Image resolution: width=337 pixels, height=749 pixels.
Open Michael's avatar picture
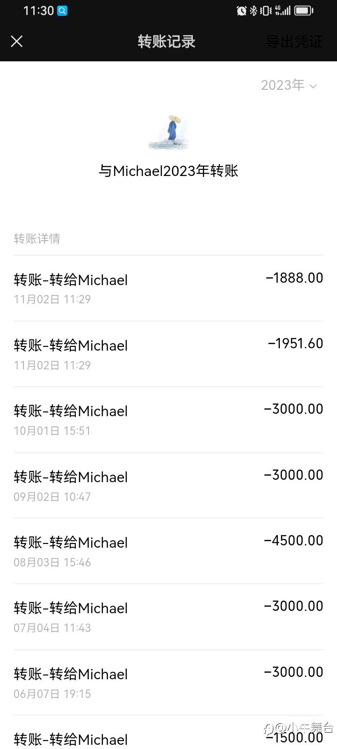(x=168, y=132)
